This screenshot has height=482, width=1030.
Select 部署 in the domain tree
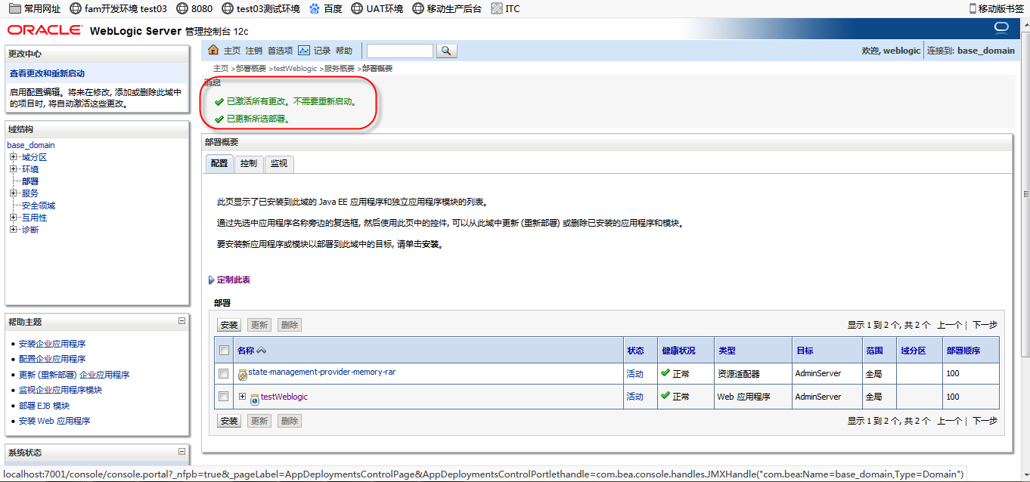click(30, 181)
